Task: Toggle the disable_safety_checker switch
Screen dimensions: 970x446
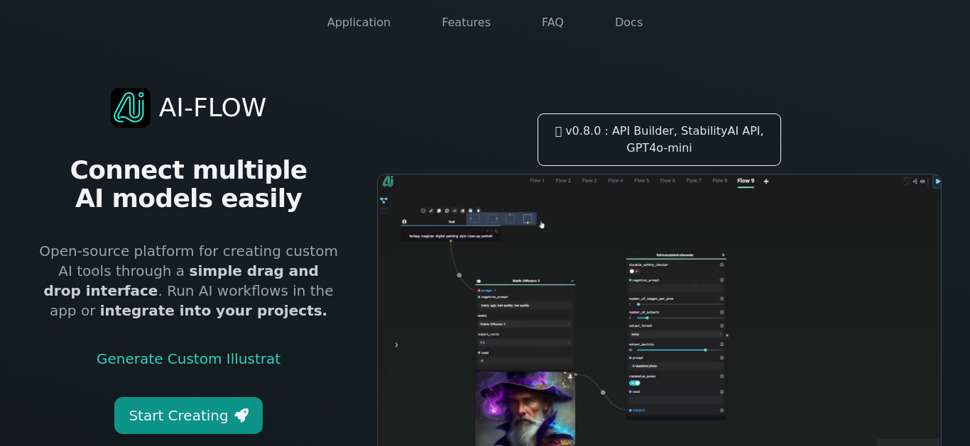Action: tap(634, 271)
